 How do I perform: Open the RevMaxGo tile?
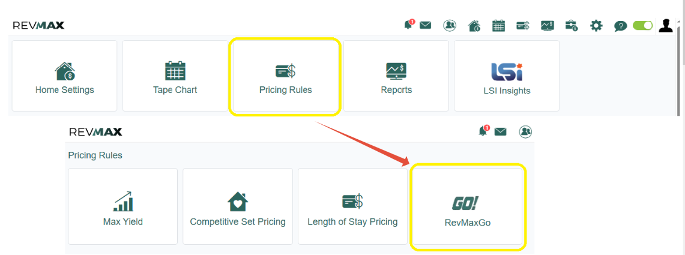(468, 206)
